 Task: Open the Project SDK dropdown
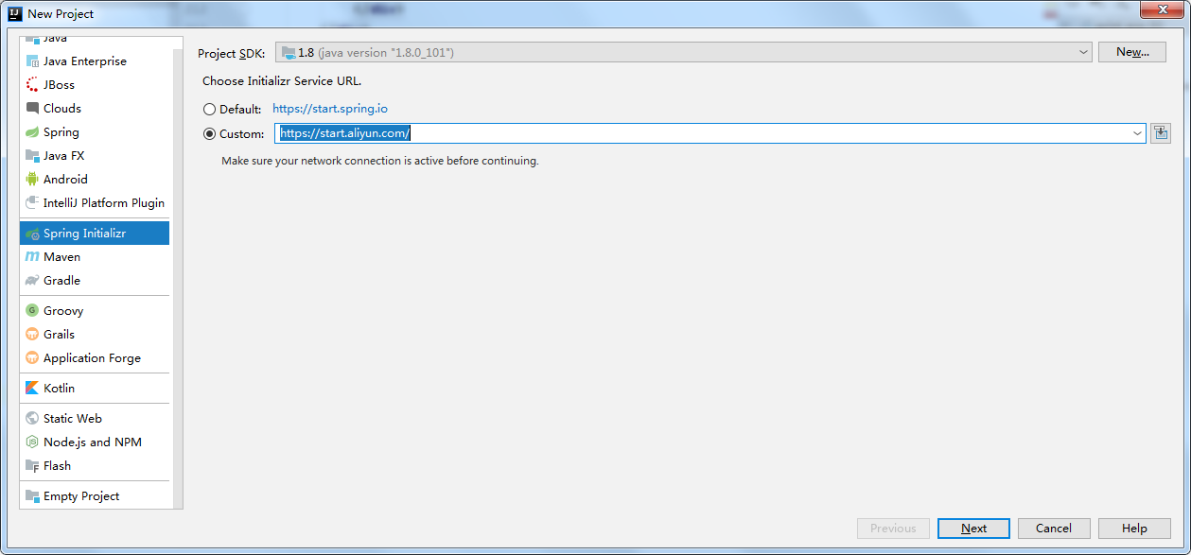(x=684, y=52)
